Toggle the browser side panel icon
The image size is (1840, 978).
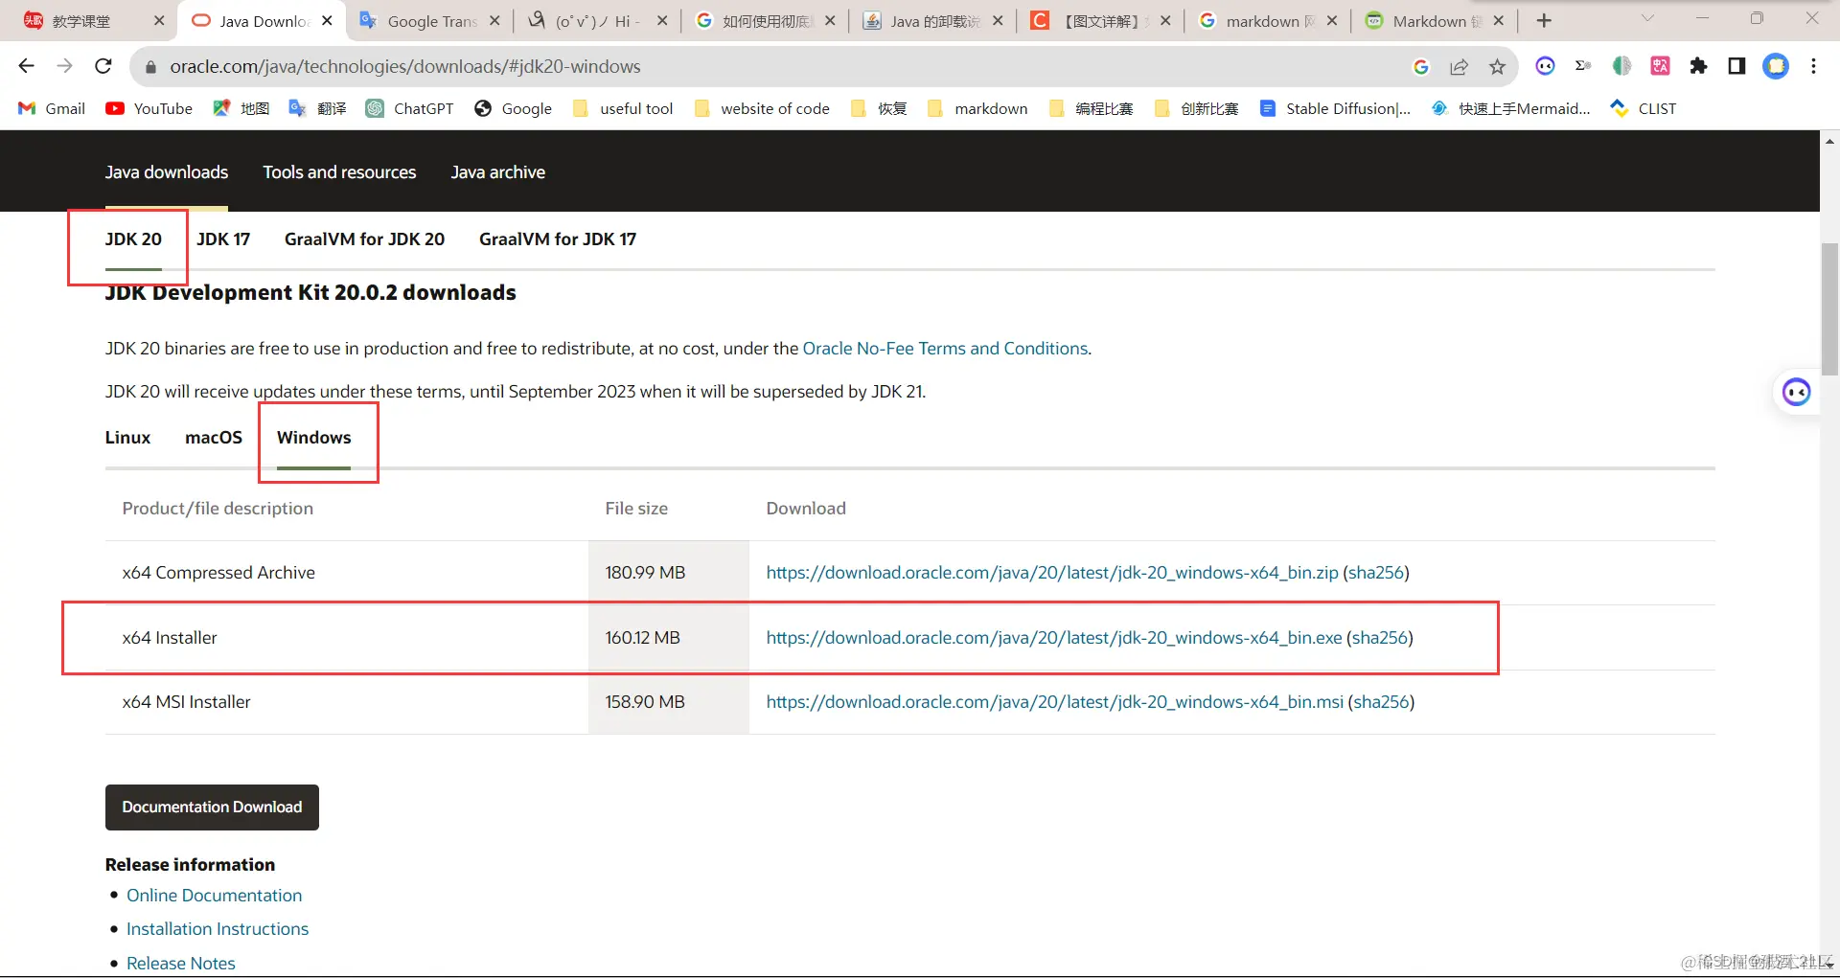click(x=1736, y=66)
